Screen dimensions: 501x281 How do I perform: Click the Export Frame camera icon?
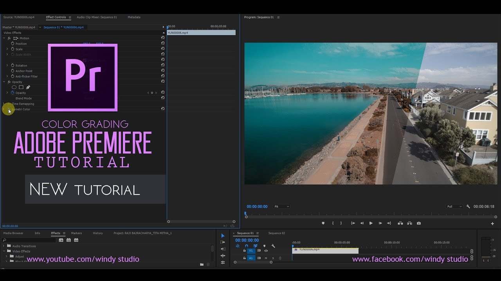coord(419,223)
